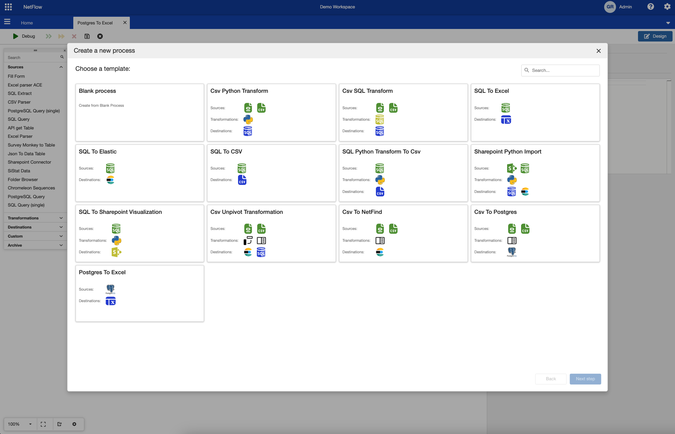Click the Design button
Image resolution: width=675 pixels, height=434 pixels.
click(x=655, y=36)
